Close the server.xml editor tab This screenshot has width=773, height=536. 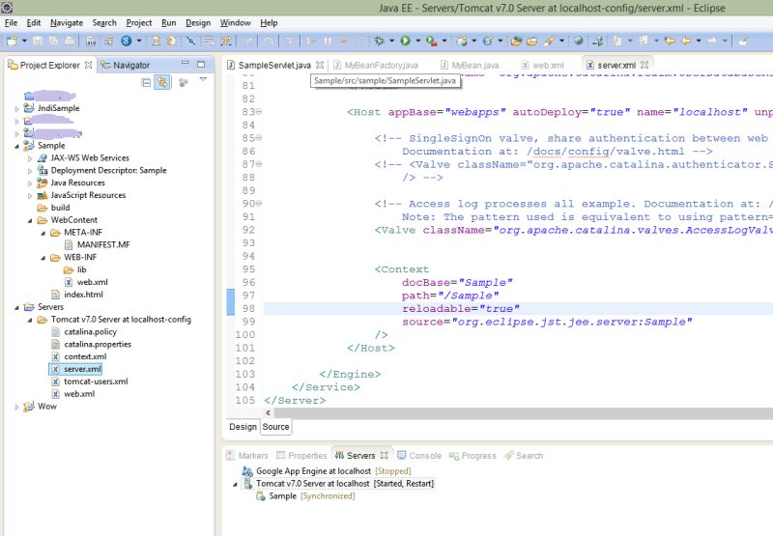click(x=644, y=65)
